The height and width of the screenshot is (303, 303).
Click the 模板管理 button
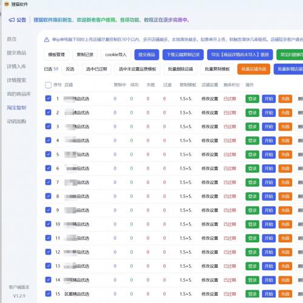pyautogui.click(x=56, y=55)
